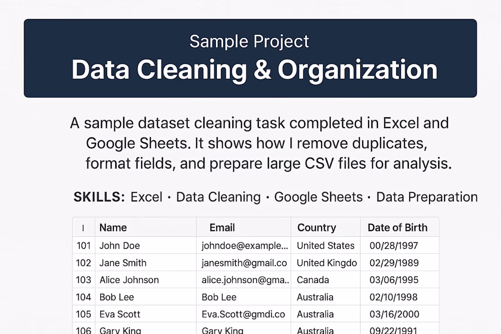Select the janesmith@gmail.co email cell
Screen dimensions: 501x334
244,263
